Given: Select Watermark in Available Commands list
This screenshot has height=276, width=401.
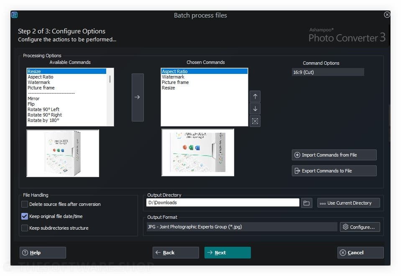Looking at the screenshot, I should (x=39, y=82).
